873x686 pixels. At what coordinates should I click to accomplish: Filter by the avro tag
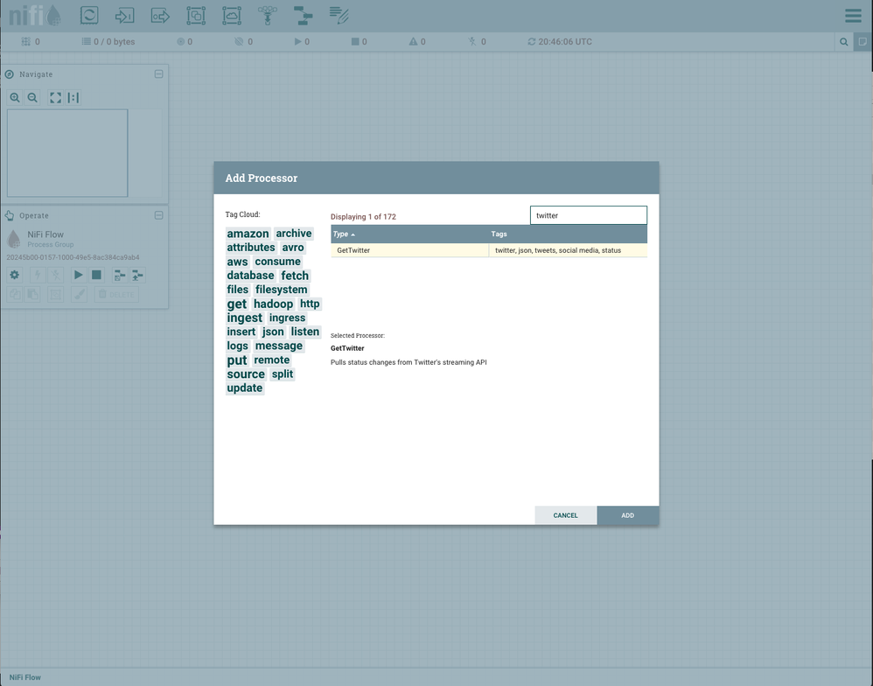293,248
